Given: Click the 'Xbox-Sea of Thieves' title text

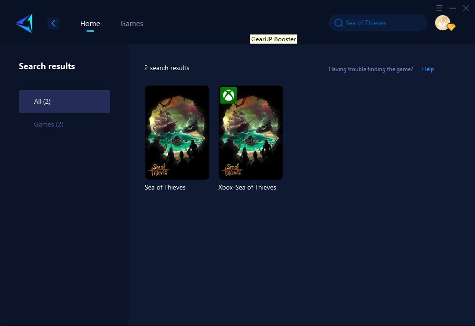Looking at the screenshot, I should click(247, 187).
